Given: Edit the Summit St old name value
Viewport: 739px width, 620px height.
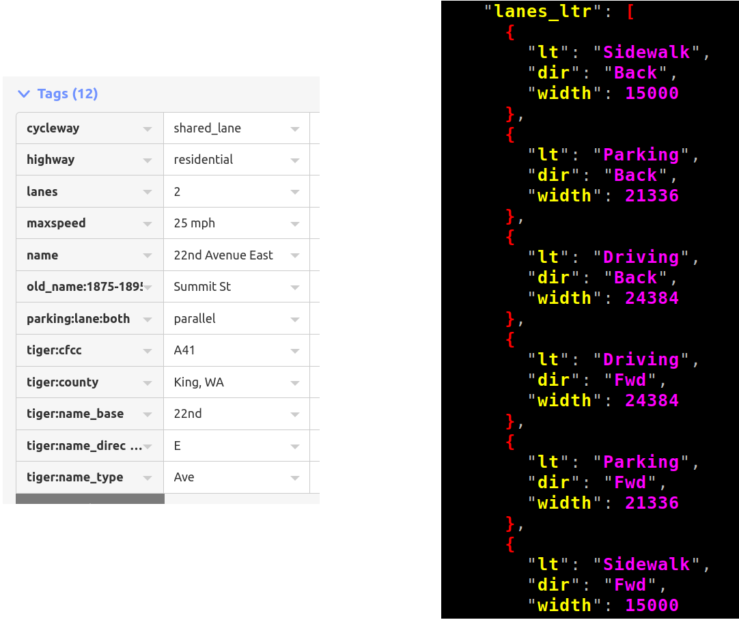Looking at the screenshot, I should tap(225, 287).
